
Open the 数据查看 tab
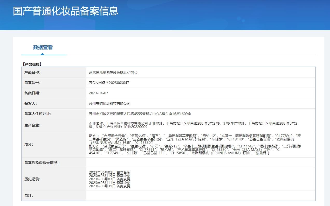click(x=43, y=47)
